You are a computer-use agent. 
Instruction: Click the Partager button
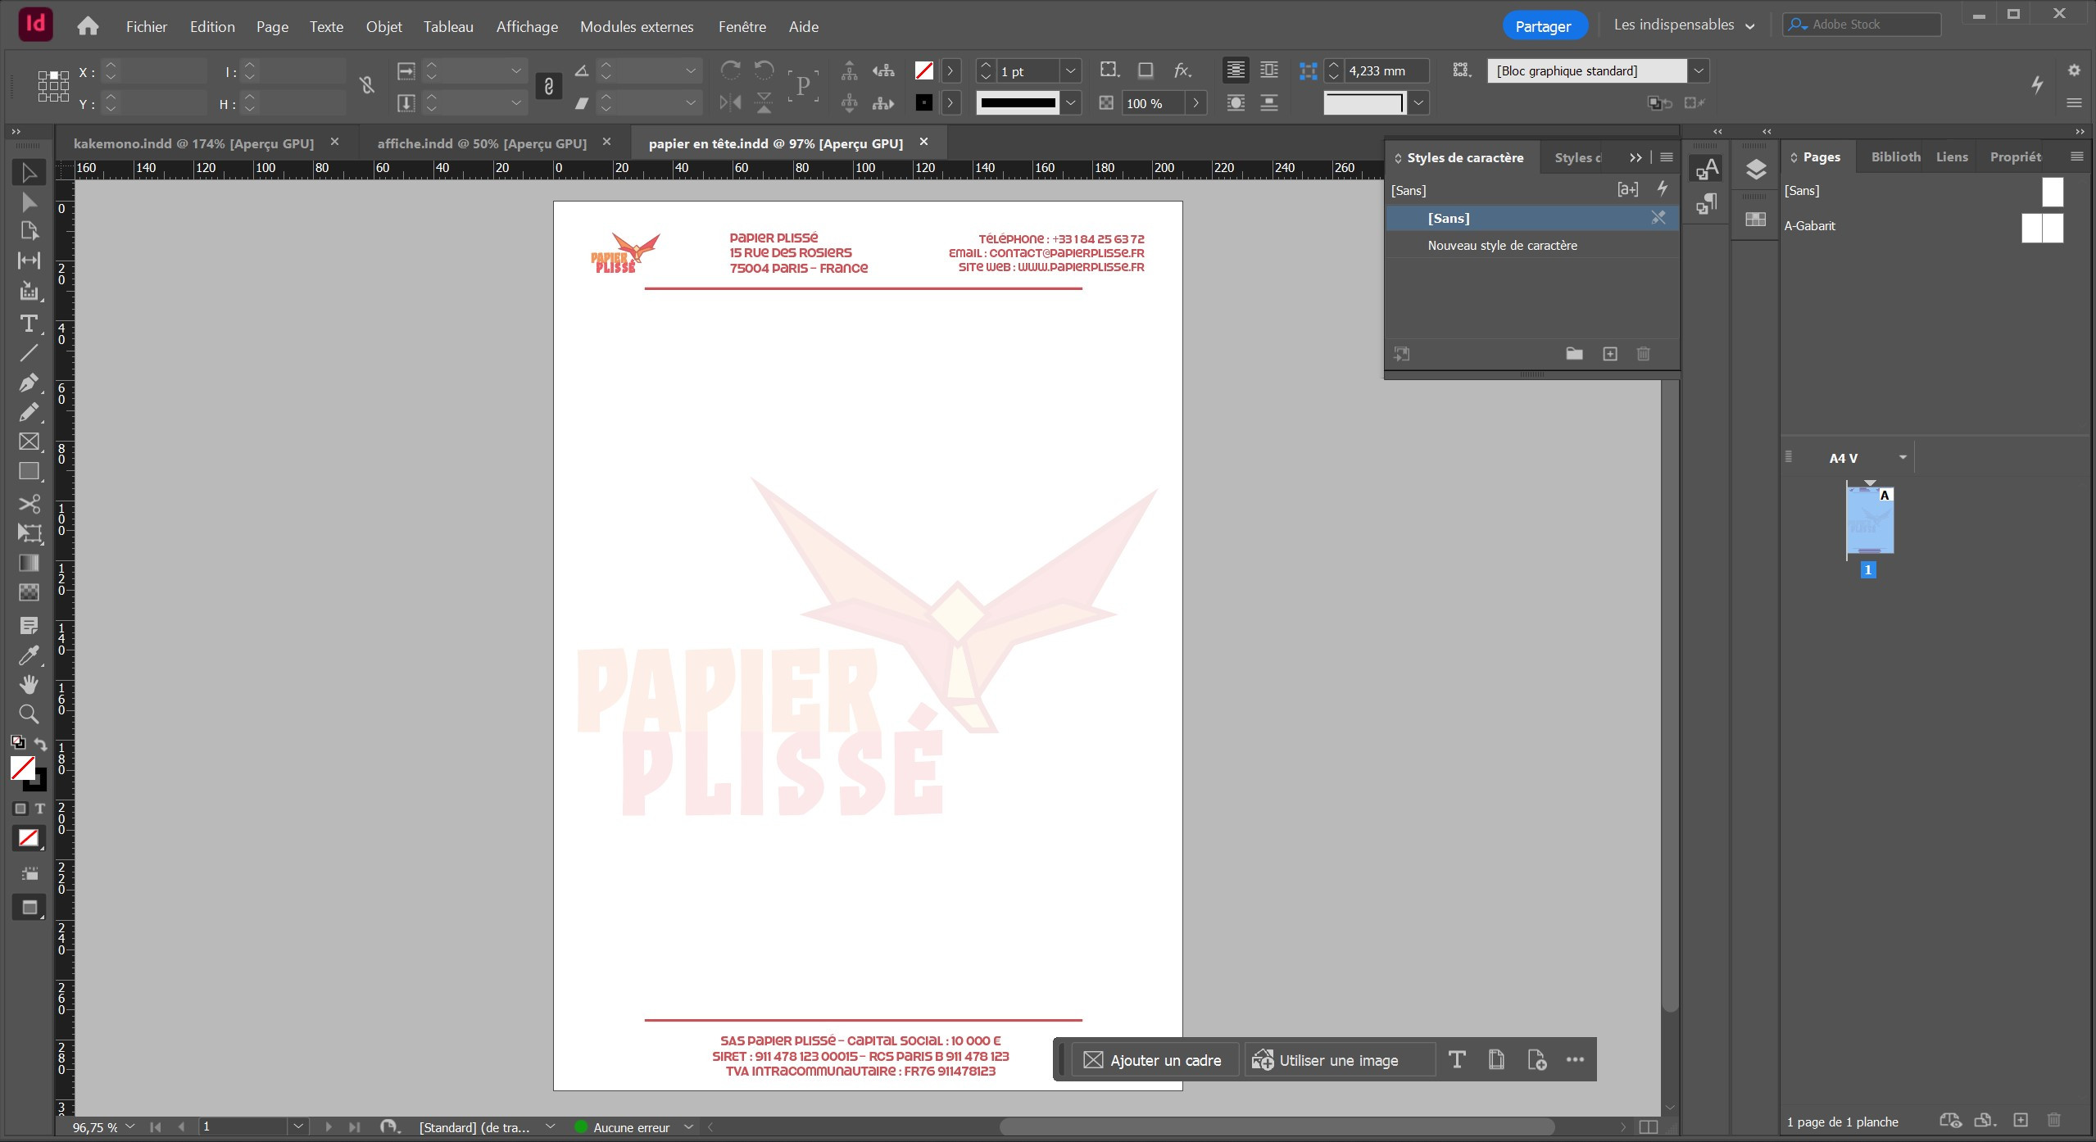coord(1544,26)
